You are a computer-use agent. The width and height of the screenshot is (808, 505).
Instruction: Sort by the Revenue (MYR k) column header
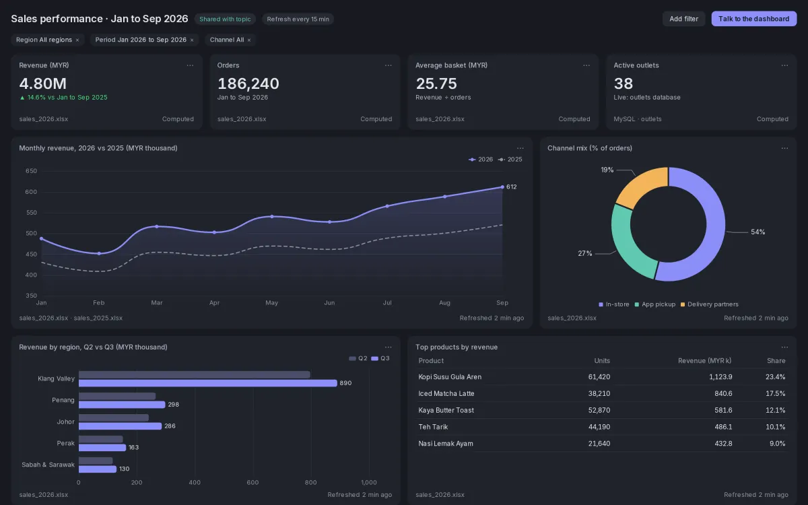(705, 361)
